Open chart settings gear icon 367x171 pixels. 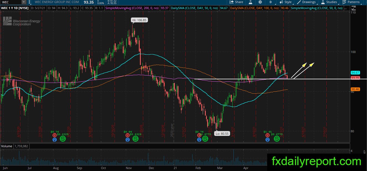coord(260,2)
